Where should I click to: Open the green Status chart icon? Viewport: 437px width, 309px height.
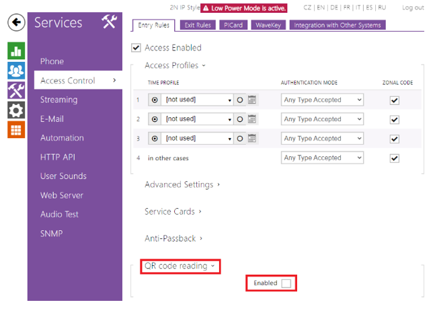[x=16, y=51]
